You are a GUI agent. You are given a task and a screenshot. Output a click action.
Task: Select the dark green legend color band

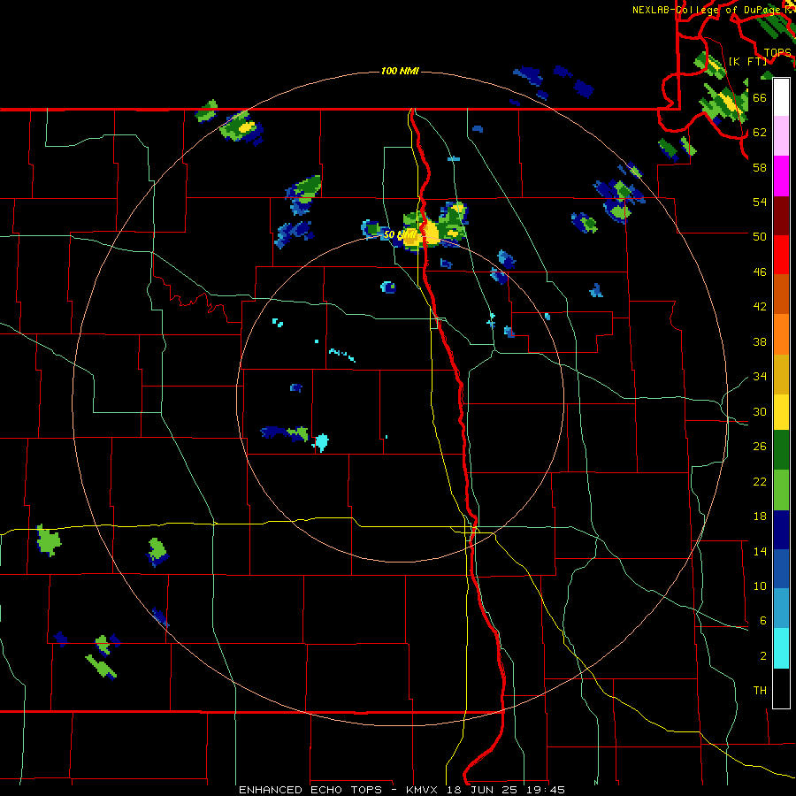point(781,450)
